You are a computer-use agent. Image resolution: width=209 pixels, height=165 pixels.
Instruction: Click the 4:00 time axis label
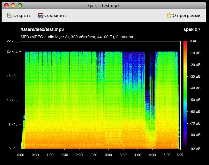coord(138,155)
